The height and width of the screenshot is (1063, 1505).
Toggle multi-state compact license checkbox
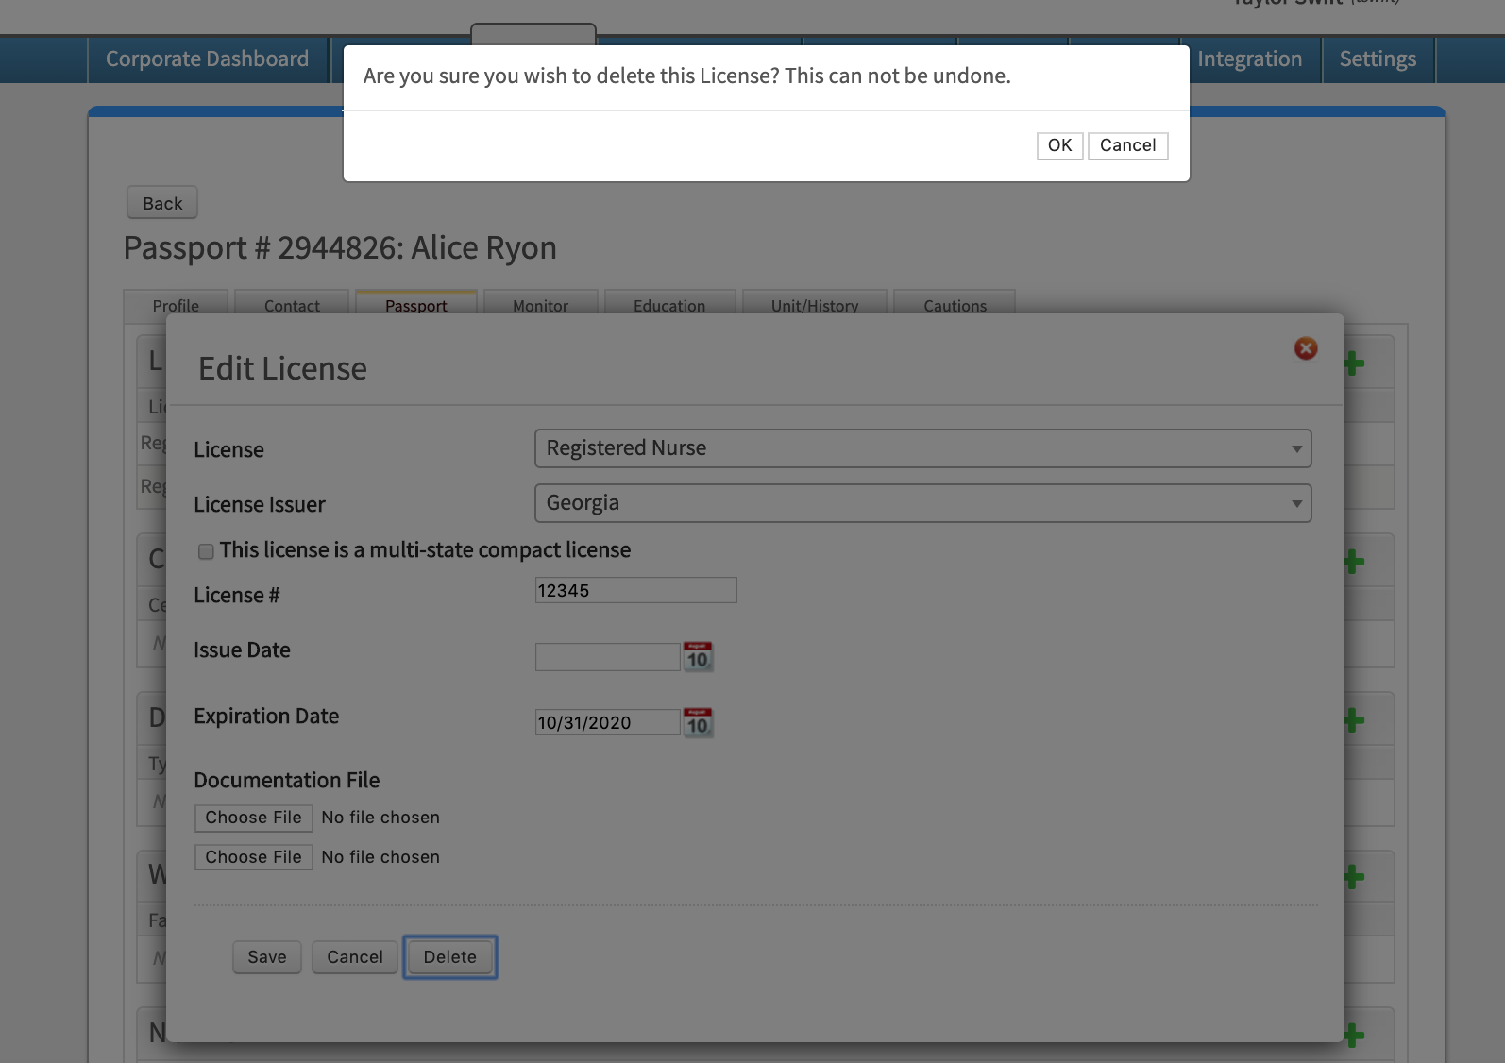point(206,551)
